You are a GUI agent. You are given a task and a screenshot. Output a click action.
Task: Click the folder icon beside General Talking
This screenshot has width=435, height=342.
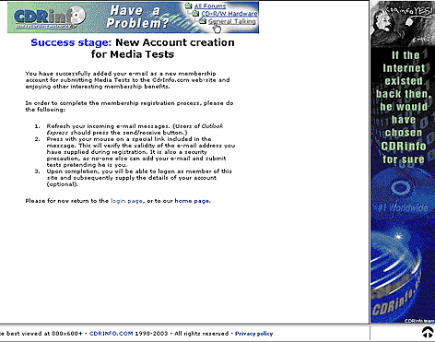(203, 21)
